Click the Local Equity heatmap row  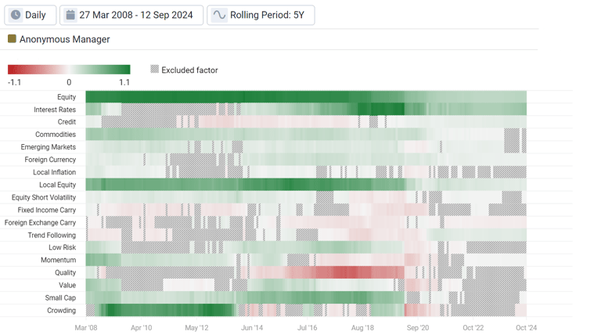pyautogui.click(x=306, y=185)
